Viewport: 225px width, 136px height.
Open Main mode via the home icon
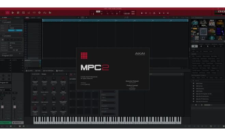click(8, 13)
